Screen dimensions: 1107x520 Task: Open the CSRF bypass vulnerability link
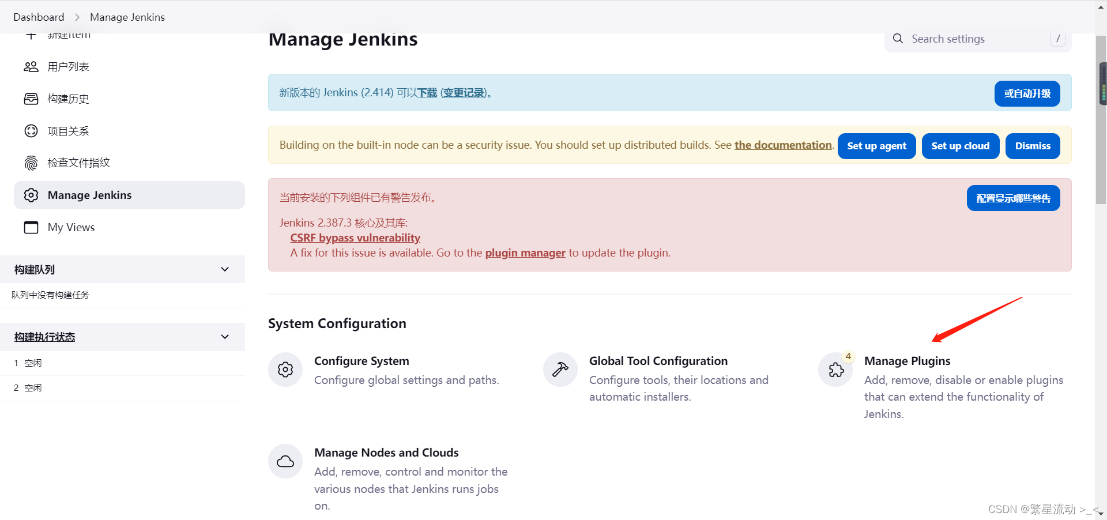click(355, 238)
